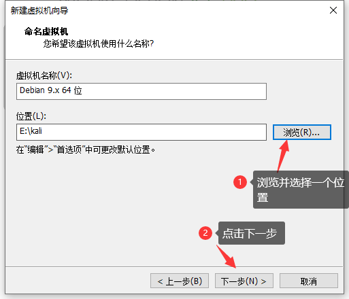Click the 点击下一步 tooltip bubble

[x=251, y=233]
